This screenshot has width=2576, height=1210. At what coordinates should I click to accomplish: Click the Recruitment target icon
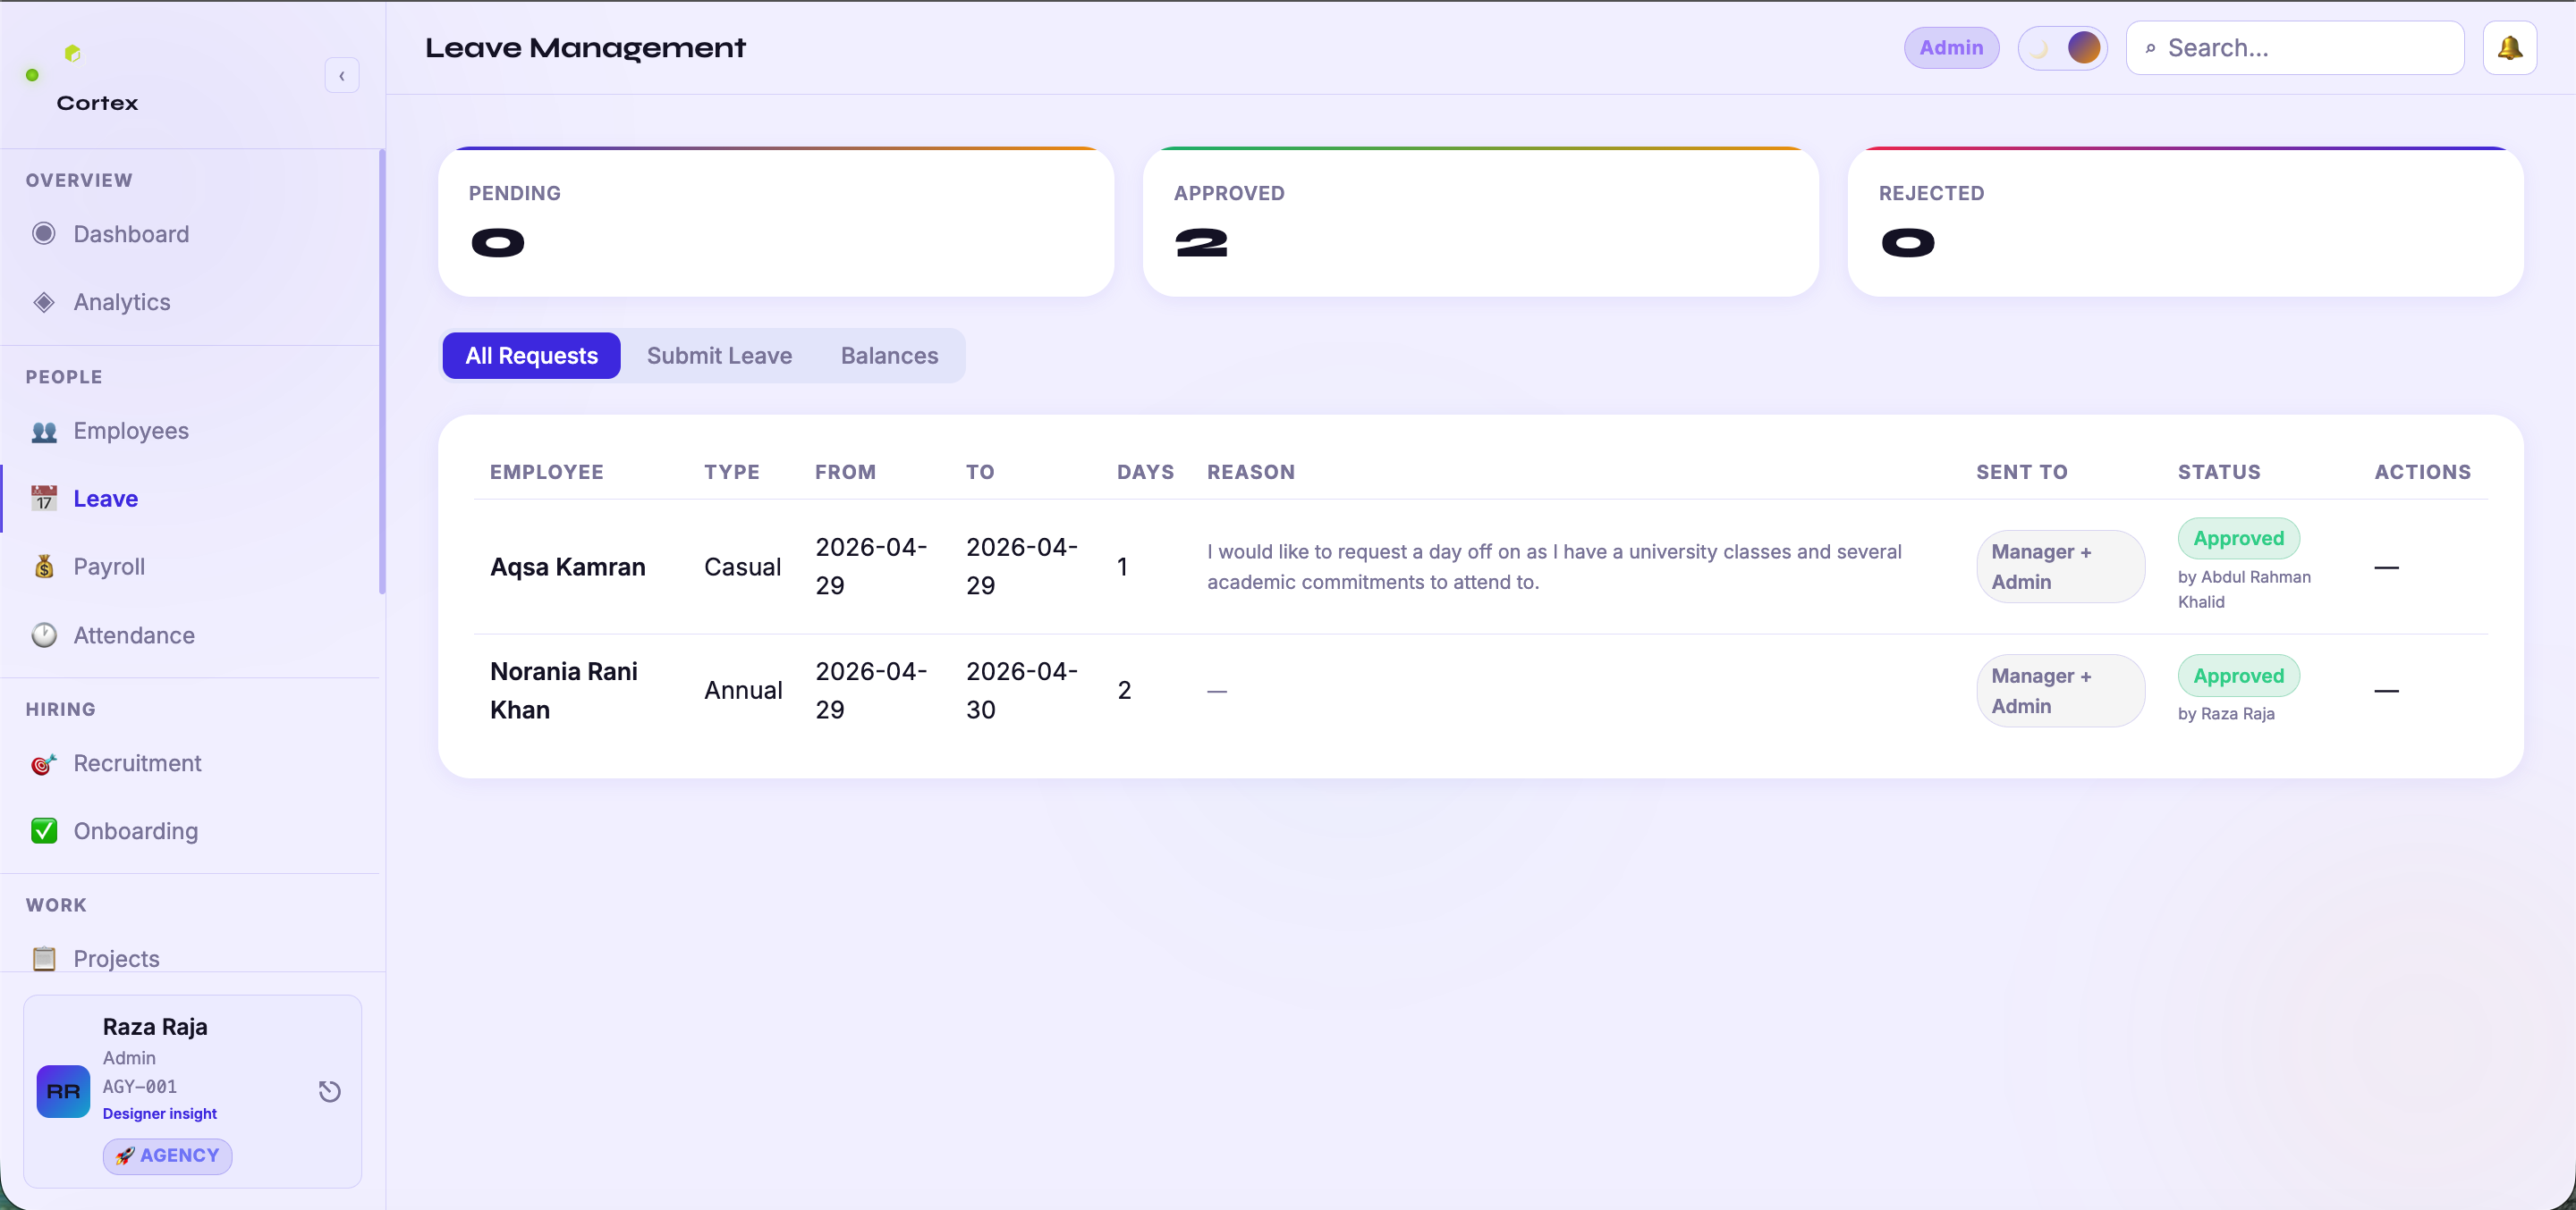[44, 763]
